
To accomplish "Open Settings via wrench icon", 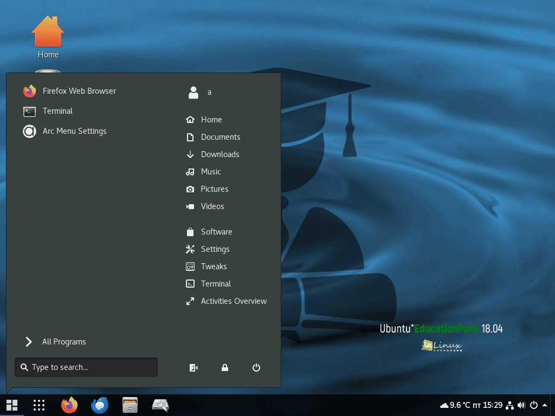I will click(x=190, y=249).
